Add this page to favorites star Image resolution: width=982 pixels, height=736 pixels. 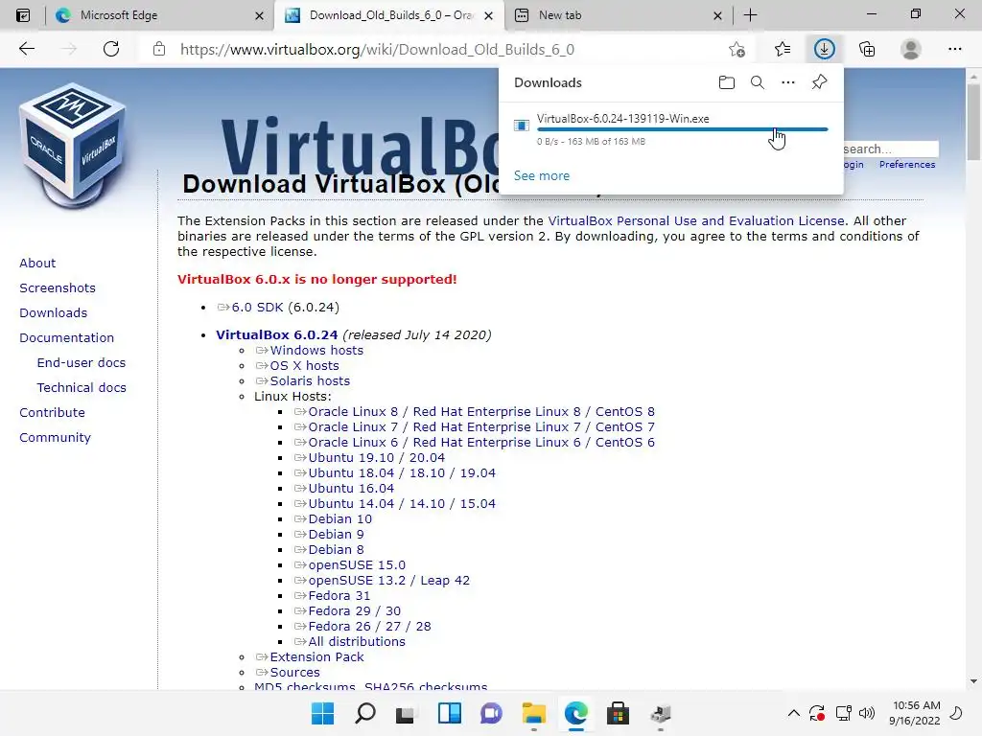pyautogui.click(x=737, y=49)
